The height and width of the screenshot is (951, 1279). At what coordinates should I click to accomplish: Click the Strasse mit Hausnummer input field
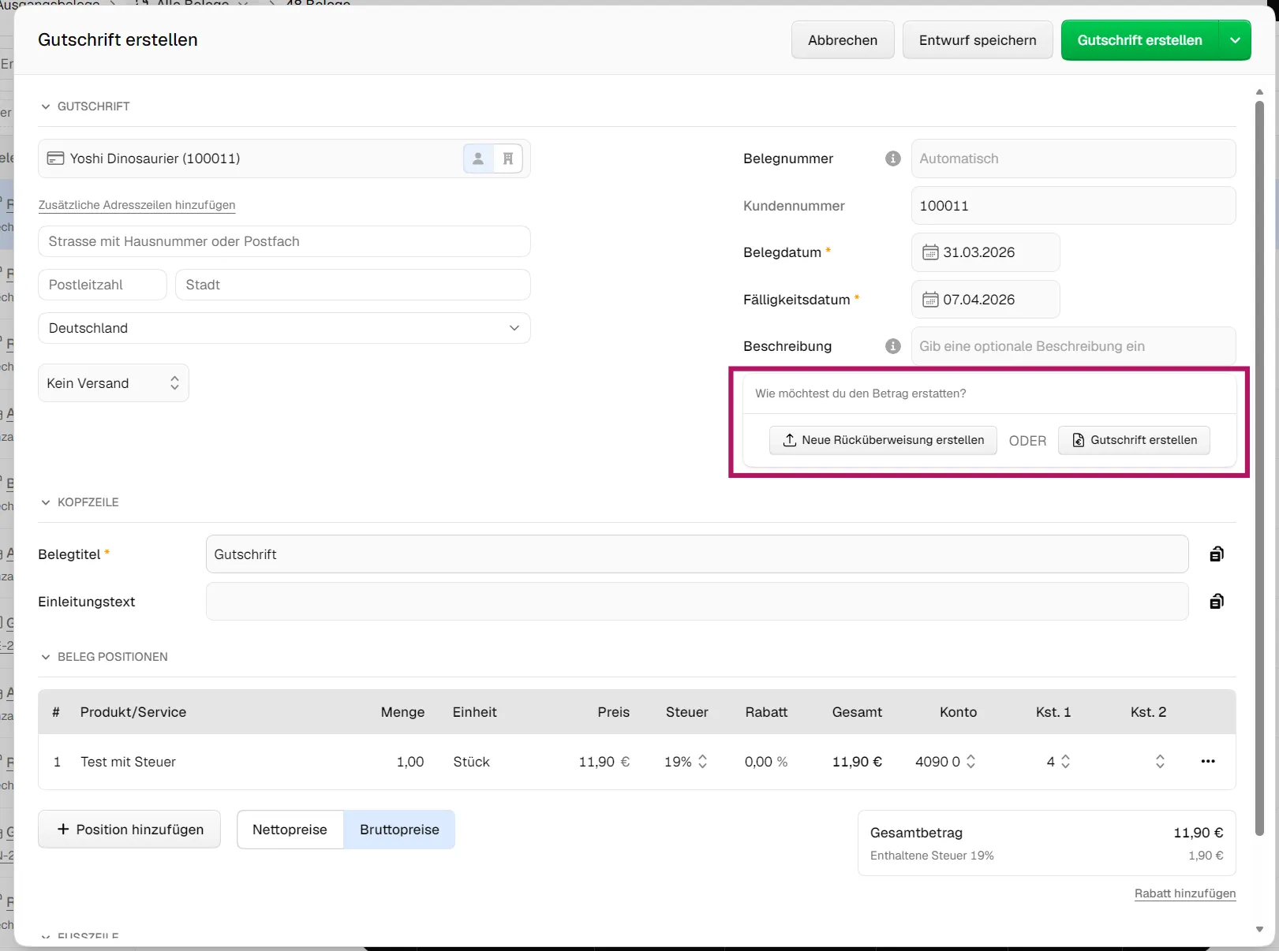click(x=284, y=241)
